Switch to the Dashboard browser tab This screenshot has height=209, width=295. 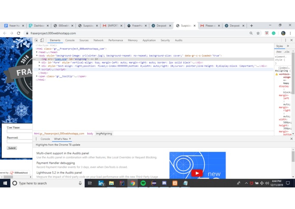coord(39,26)
